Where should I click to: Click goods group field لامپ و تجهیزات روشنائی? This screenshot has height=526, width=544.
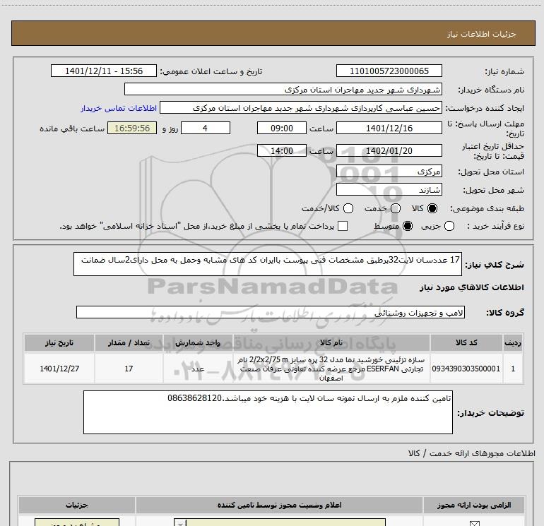(x=271, y=312)
